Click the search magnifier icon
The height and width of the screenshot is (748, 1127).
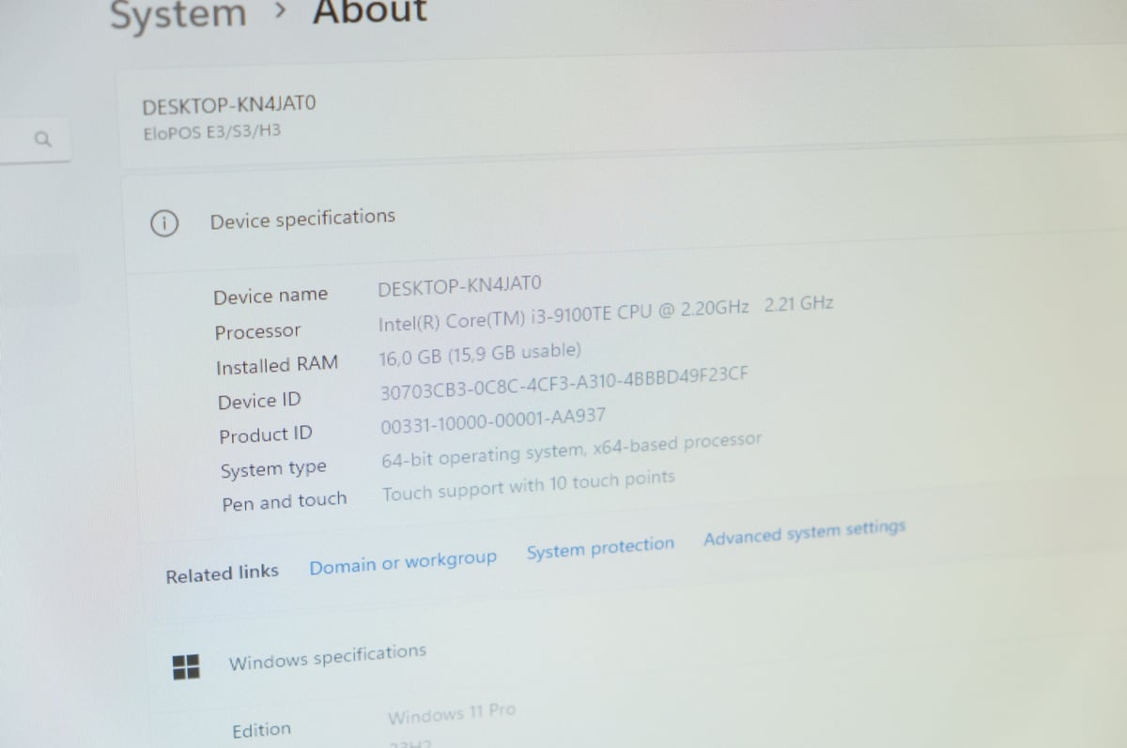42,139
